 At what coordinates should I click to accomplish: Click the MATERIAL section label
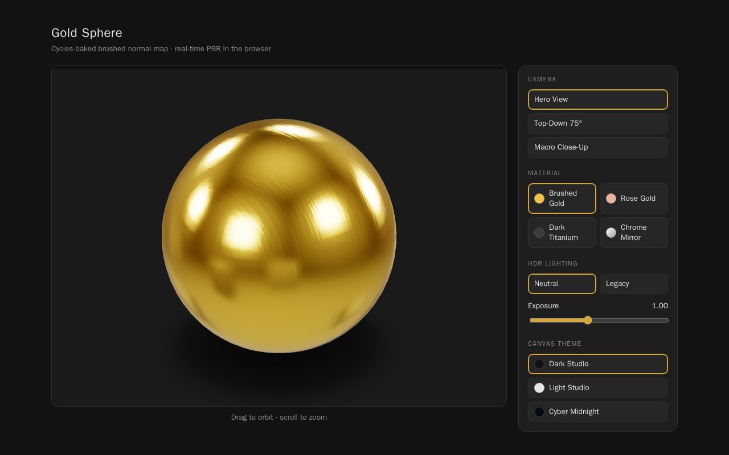coord(545,173)
